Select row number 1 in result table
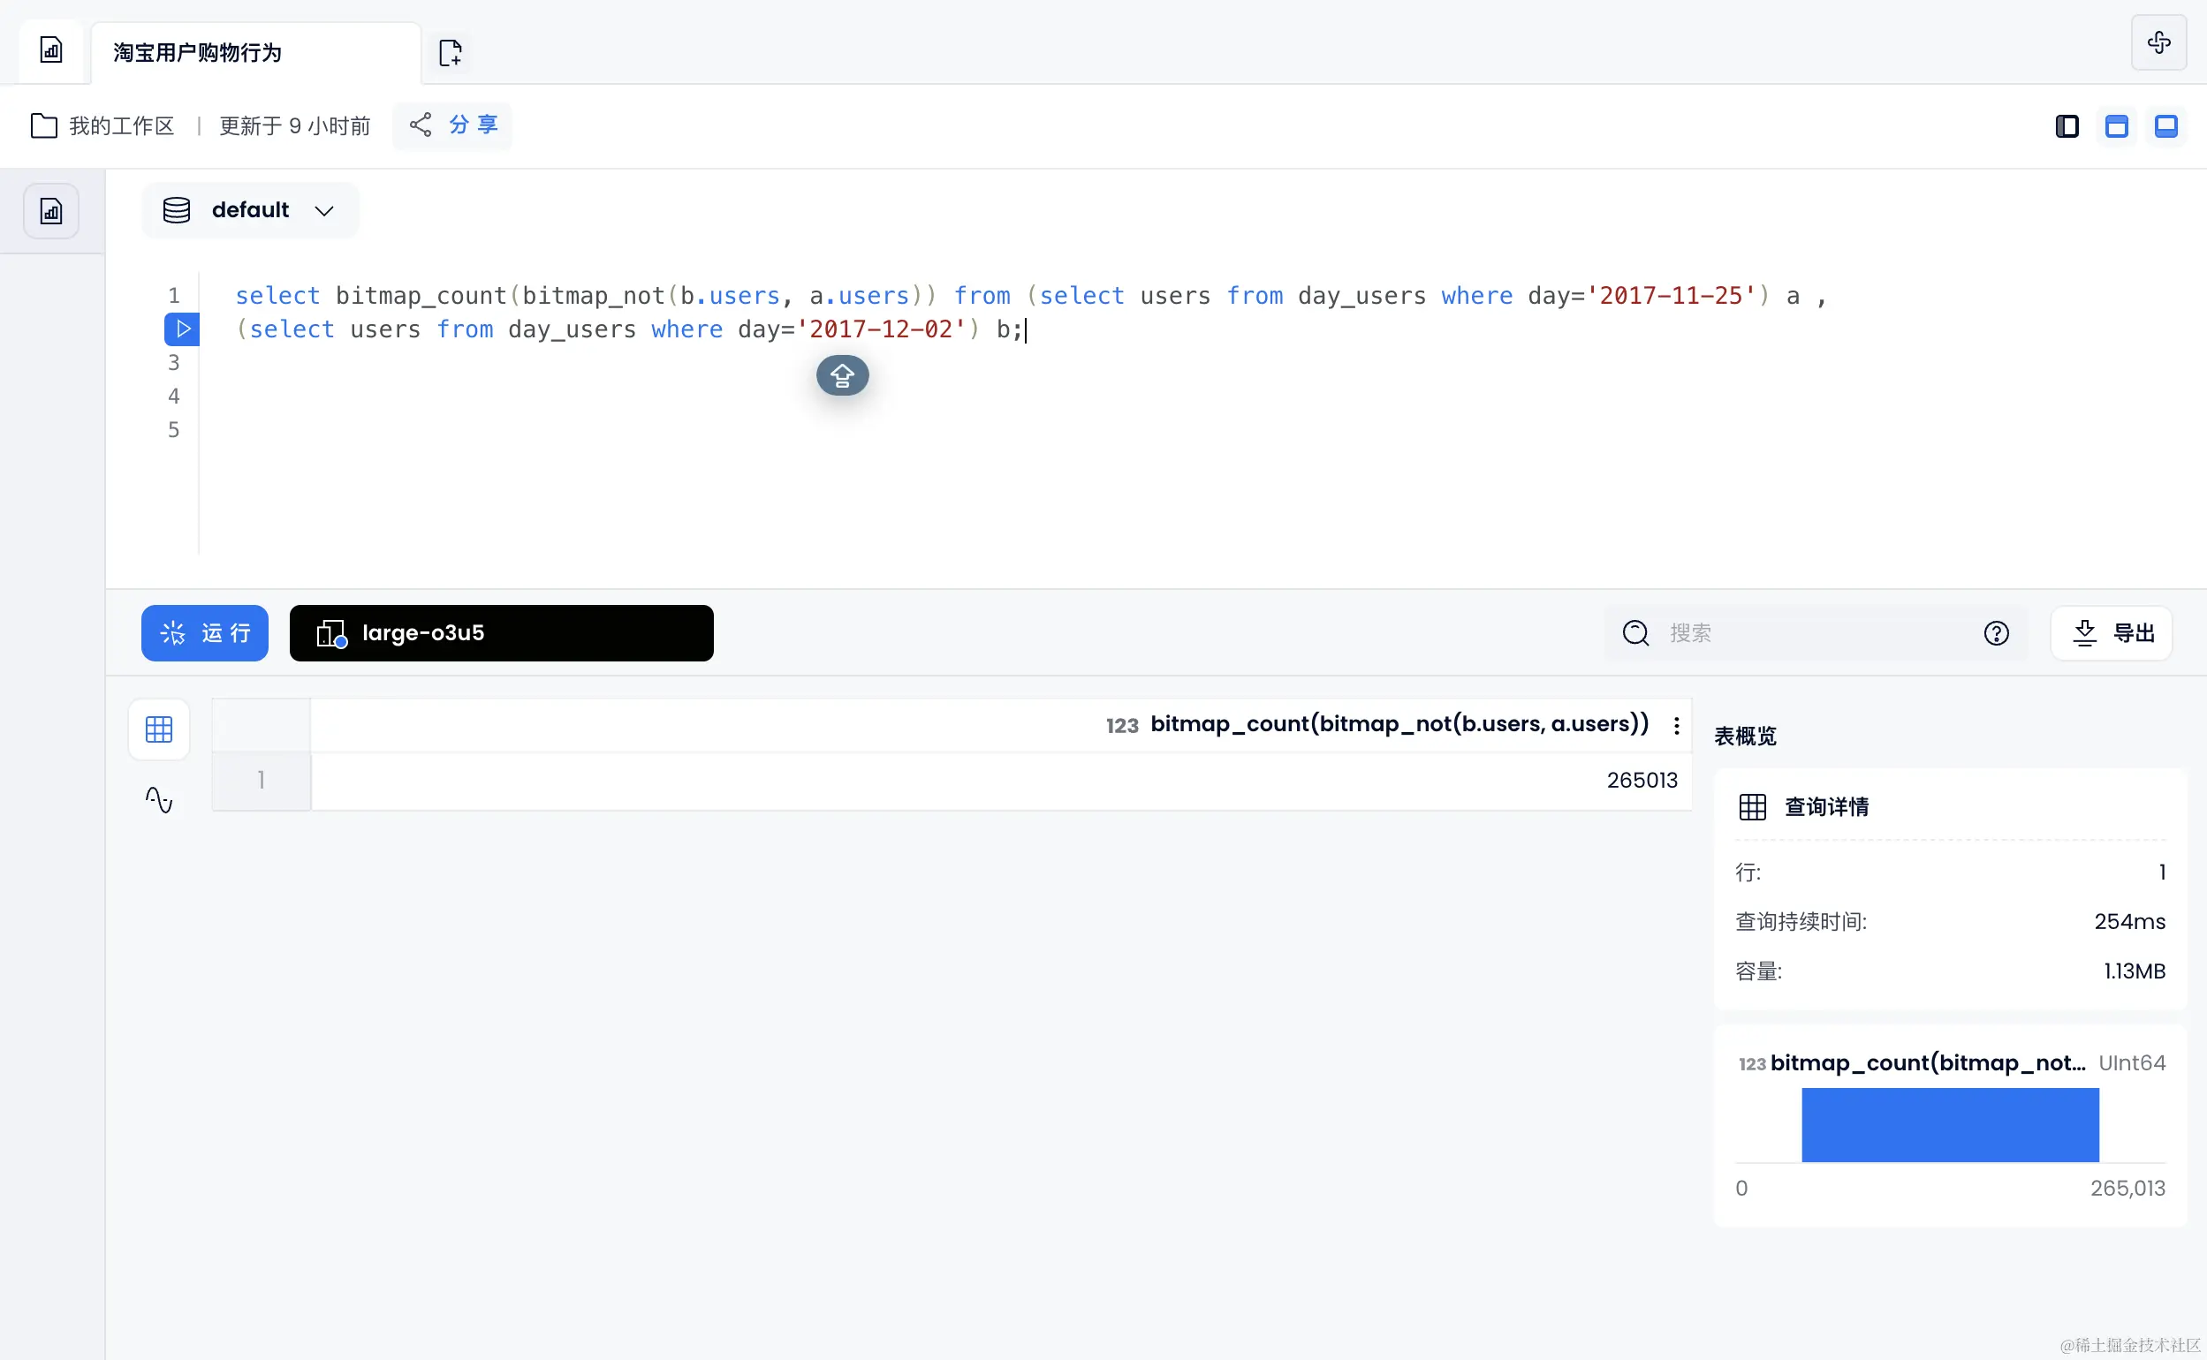This screenshot has height=1360, width=2207. (x=261, y=780)
